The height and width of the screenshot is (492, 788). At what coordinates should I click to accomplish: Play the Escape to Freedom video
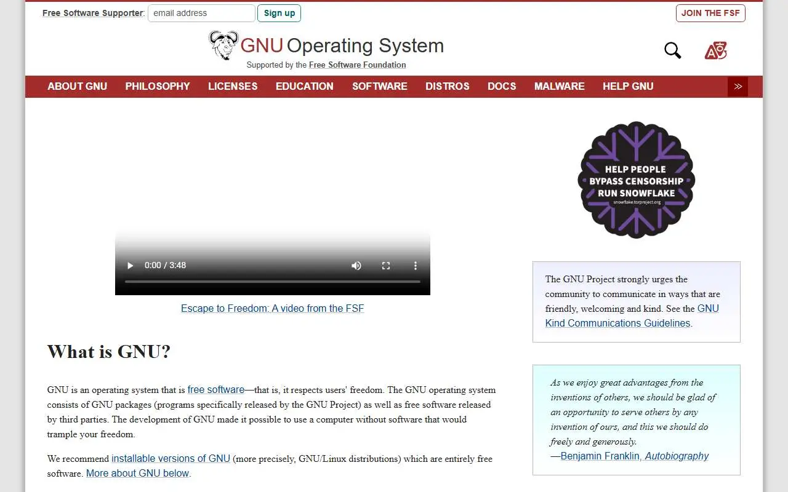(130, 266)
